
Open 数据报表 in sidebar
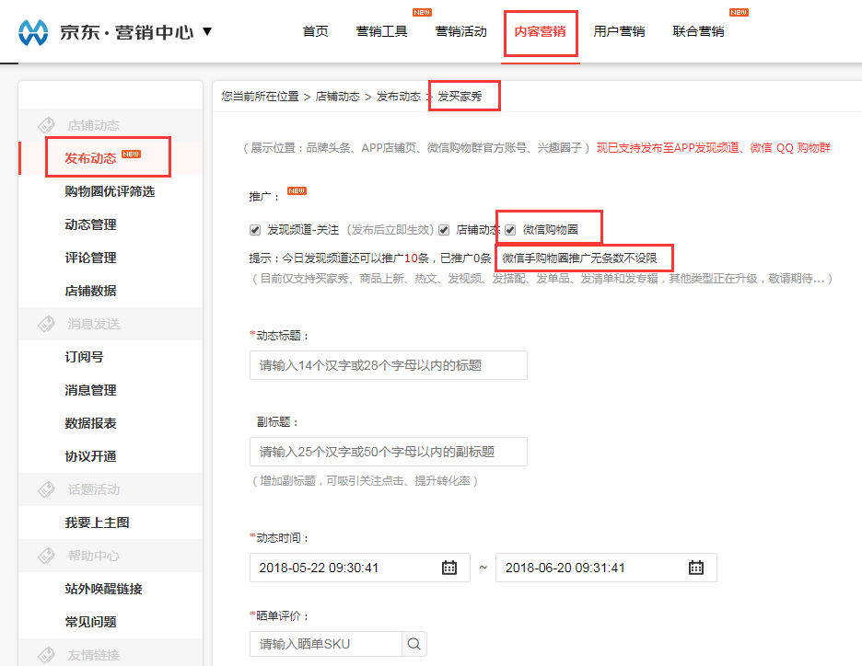[x=90, y=423]
